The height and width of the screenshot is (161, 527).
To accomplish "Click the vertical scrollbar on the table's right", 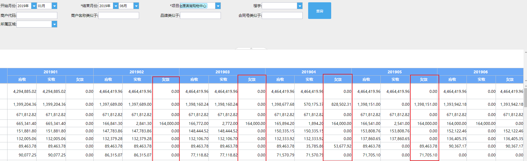I will pyautogui.click(x=525, y=97).
